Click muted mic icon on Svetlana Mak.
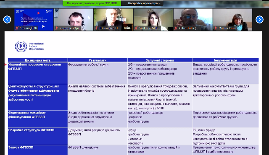This screenshot has width=269, height=155. 136,28
